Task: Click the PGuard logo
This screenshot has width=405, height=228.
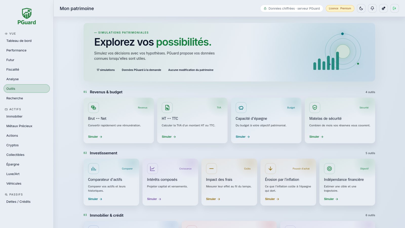Action: (27, 16)
